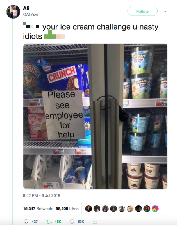The height and width of the screenshot is (225, 177).
Task: Click the 59K like count
Action: [x=81, y=222]
